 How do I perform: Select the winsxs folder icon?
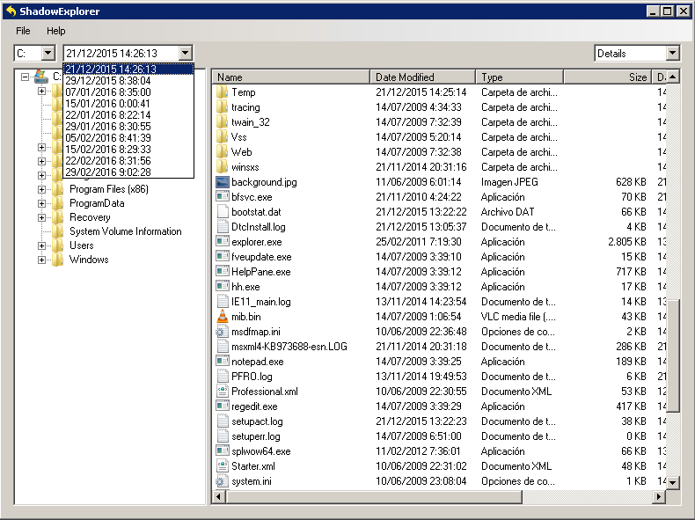[222, 167]
